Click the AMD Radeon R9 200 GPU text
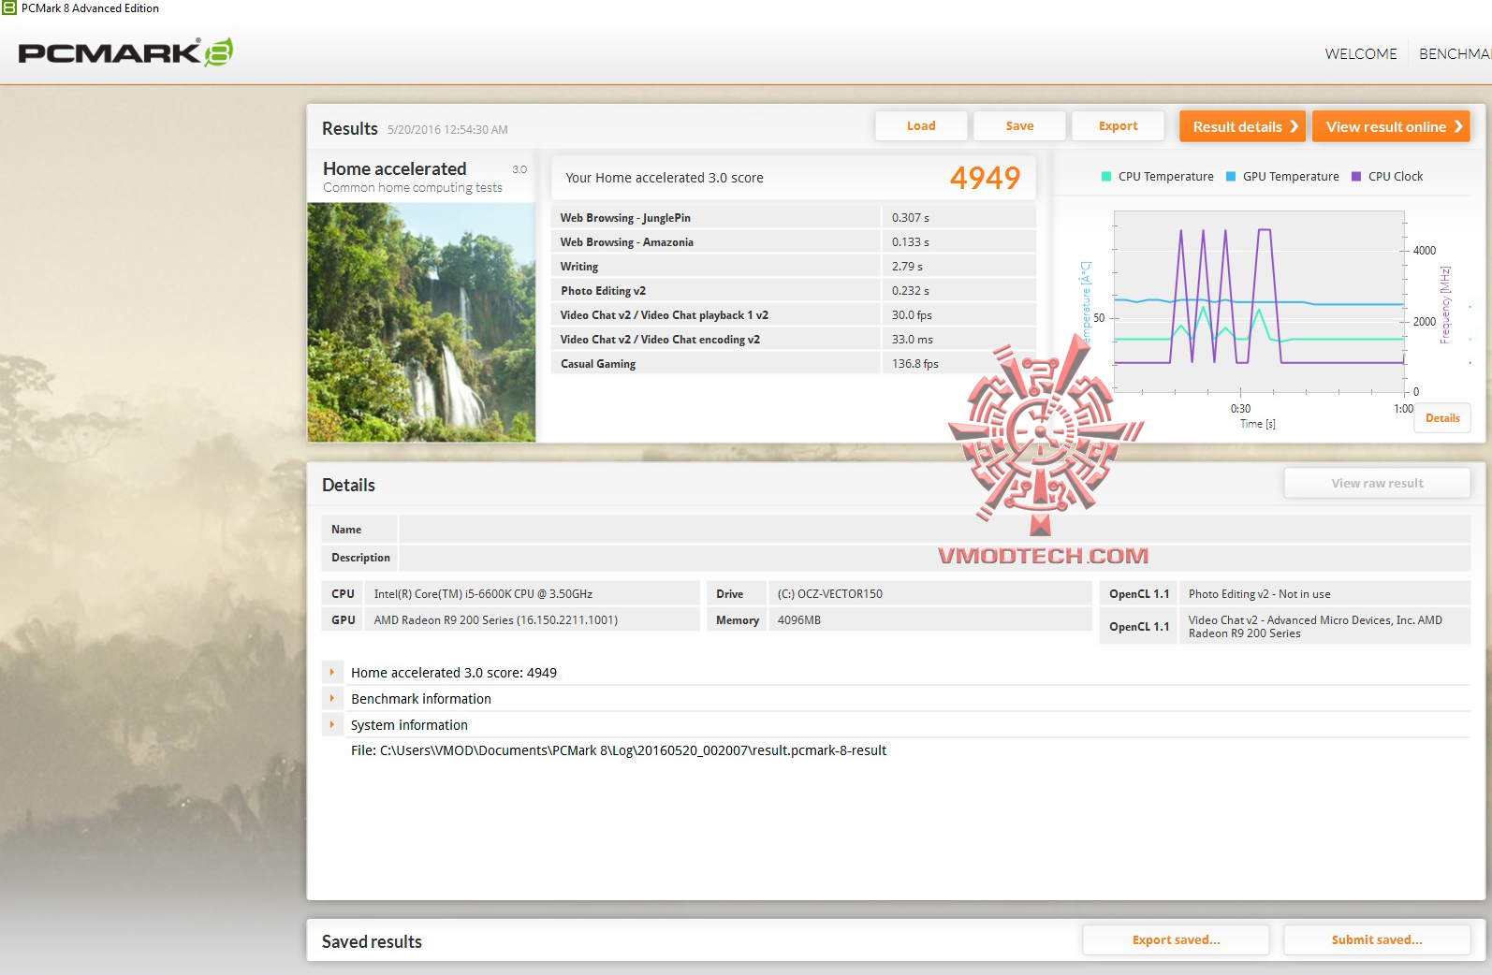This screenshot has width=1492, height=975. [x=495, y=620]
